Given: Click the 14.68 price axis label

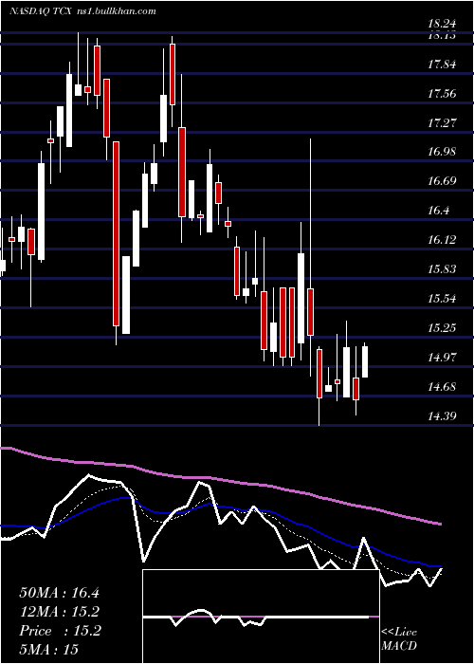Looking at the screenshot, I should (442, 387).
